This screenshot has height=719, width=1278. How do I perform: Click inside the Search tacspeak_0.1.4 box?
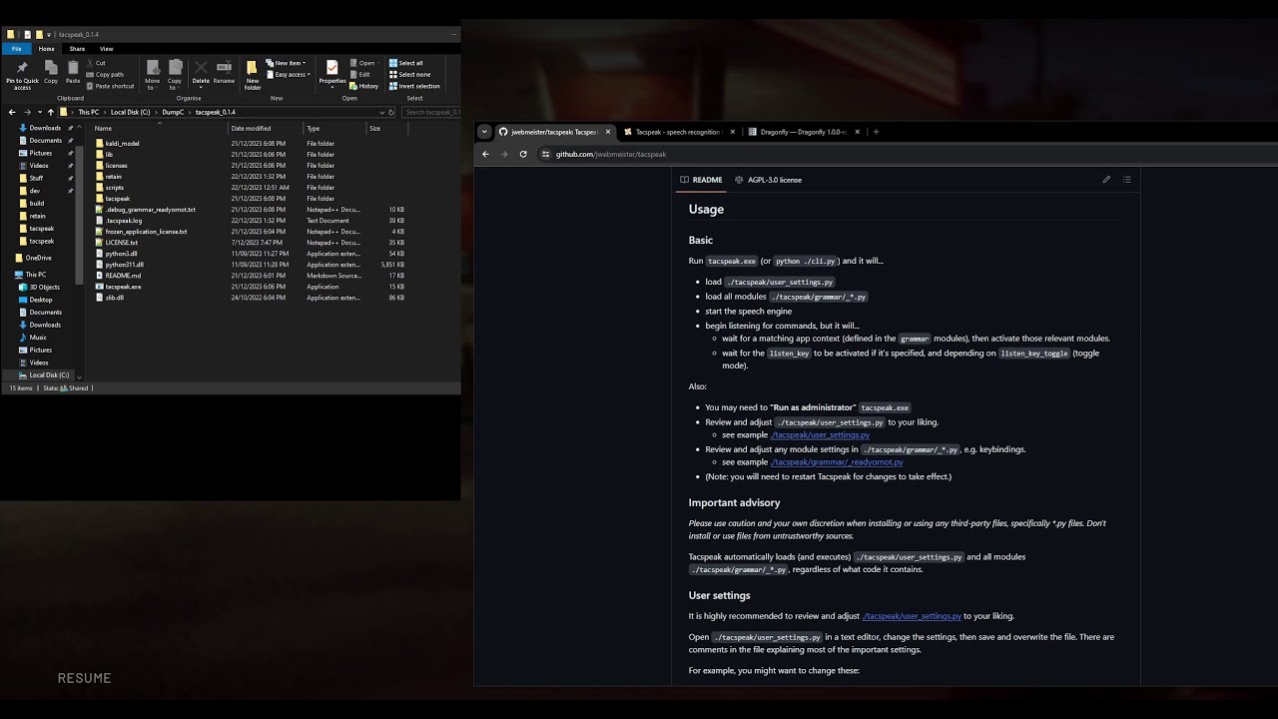(431, 112)
